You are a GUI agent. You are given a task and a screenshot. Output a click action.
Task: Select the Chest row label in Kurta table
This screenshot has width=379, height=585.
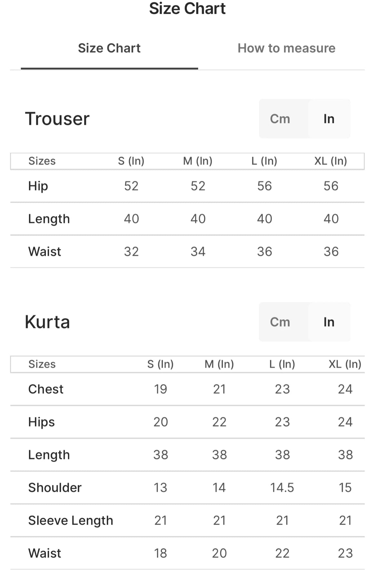point(46,389)
